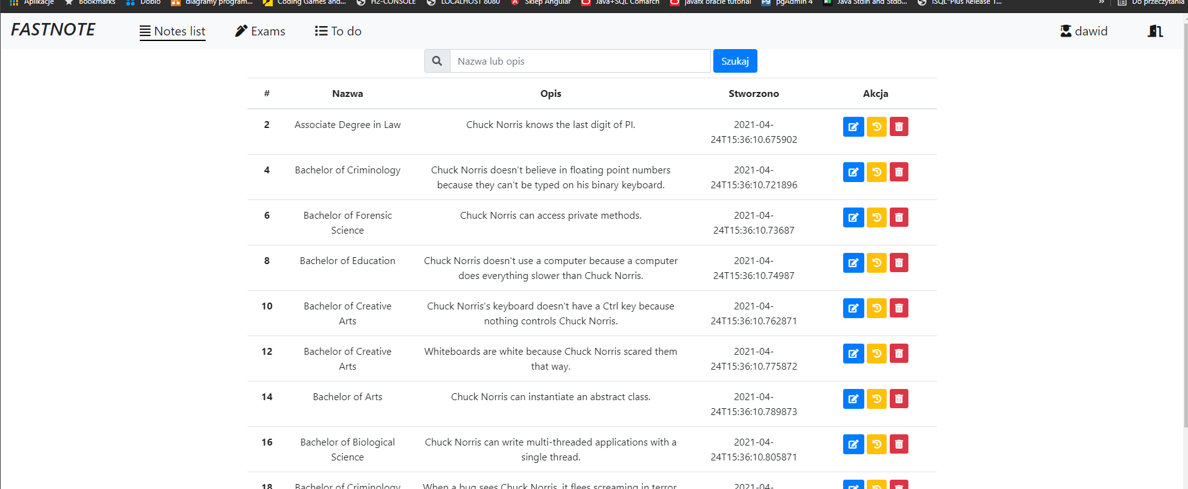Click history icon for Bachelor of Education note

point(876,263)
